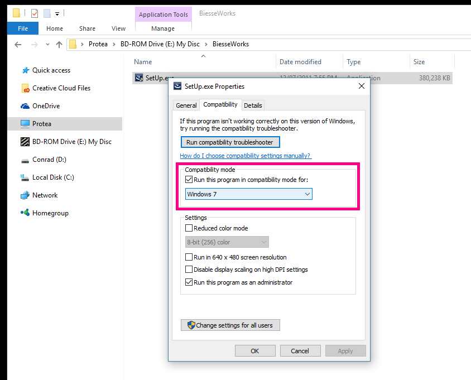Select BD-ROM Drive (E:) My Disc breadcrumb
Image resolution: width=471 pixels, height=380 pixels.
point(160,44)
